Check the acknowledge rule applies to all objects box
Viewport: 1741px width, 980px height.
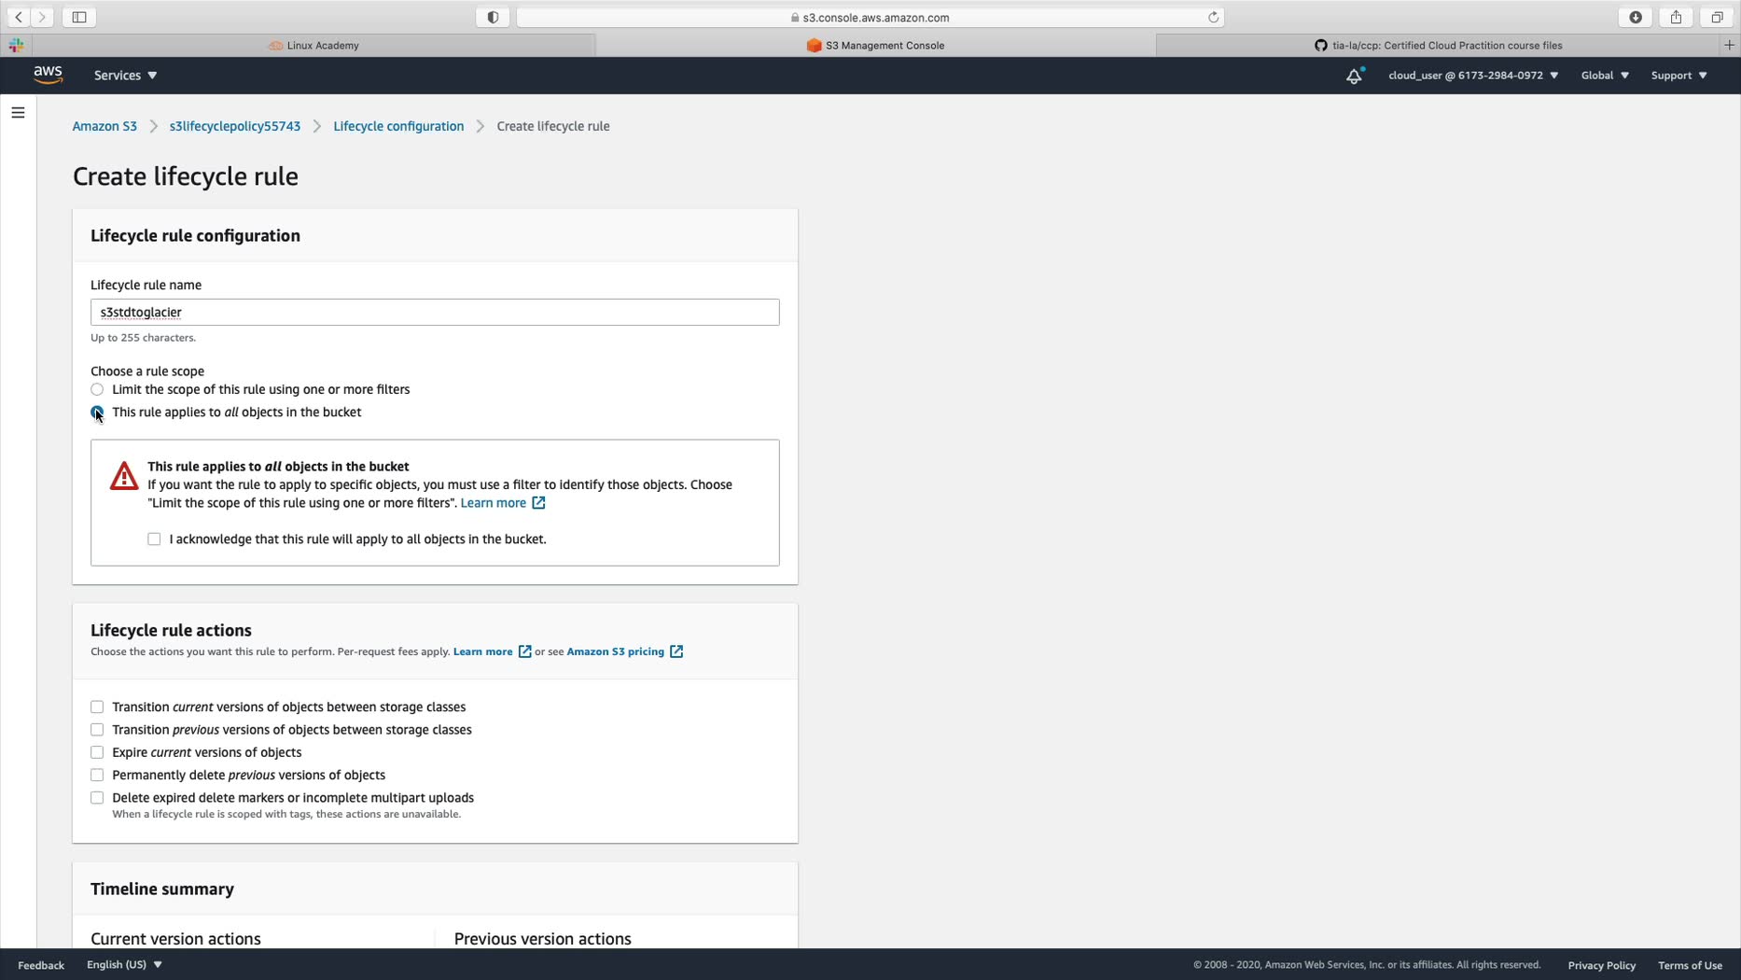pyautogui.click(x=154, y=539)
